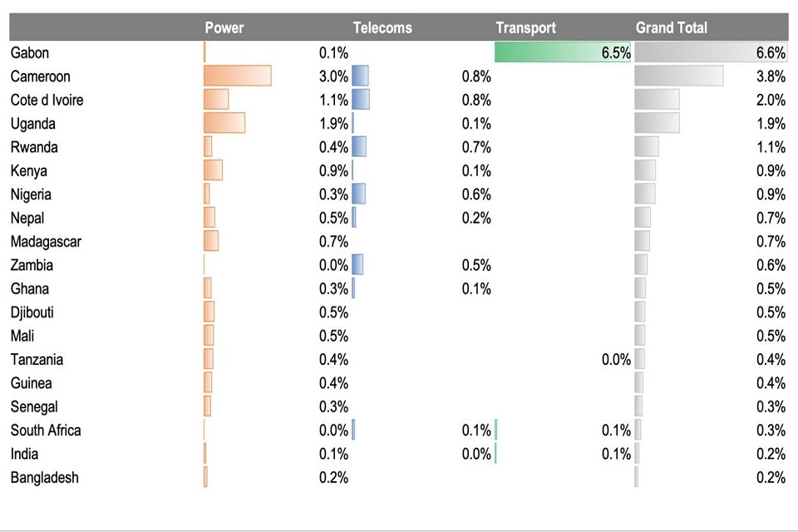
Task: Click Cameroon's orange Power bar
Action: point(237,76)
